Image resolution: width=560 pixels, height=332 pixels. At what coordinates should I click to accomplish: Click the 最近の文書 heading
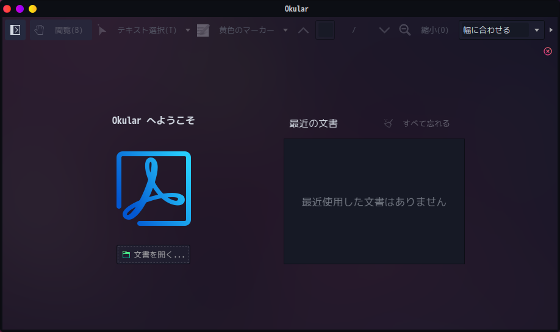point(313,123)
